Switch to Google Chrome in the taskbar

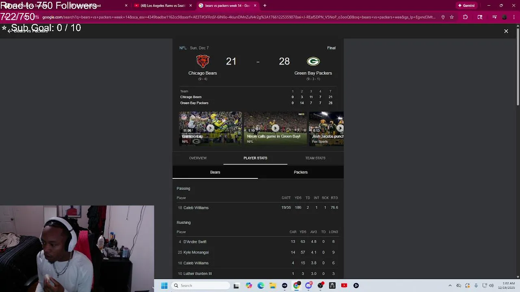pos(297,286)
